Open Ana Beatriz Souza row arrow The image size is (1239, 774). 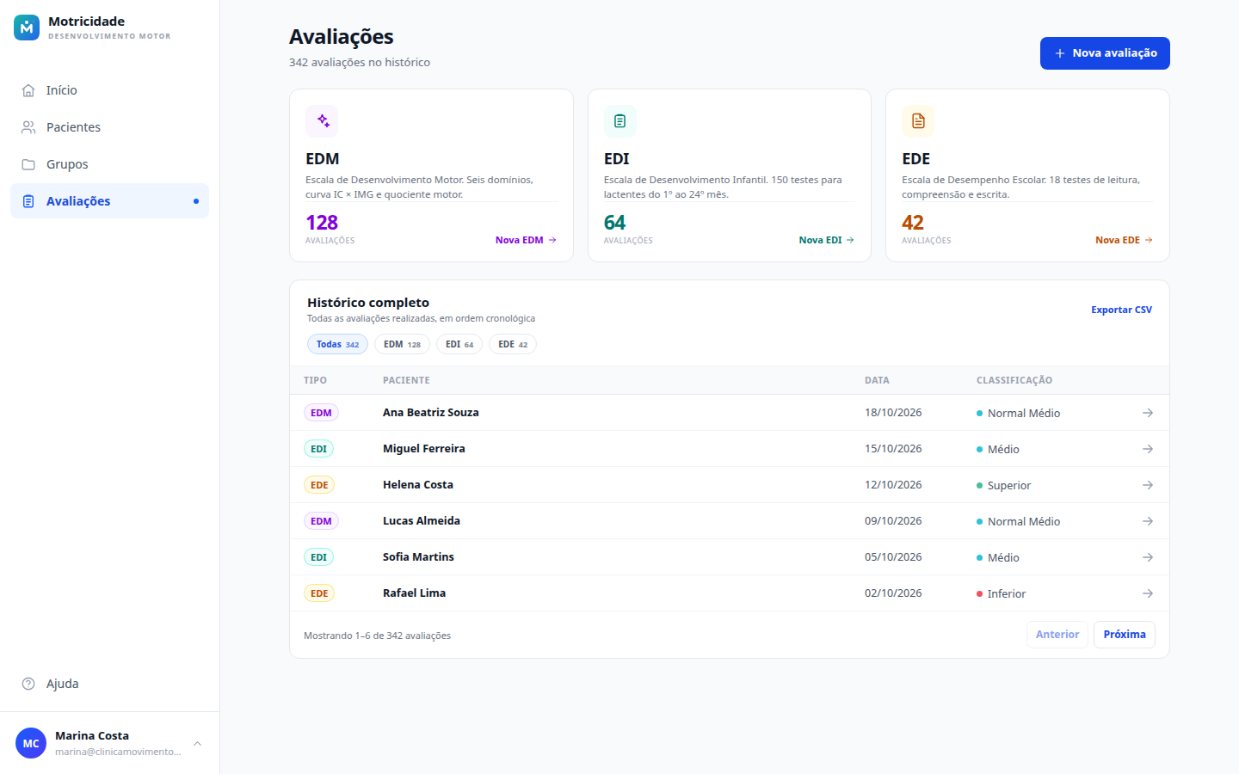1148,413
